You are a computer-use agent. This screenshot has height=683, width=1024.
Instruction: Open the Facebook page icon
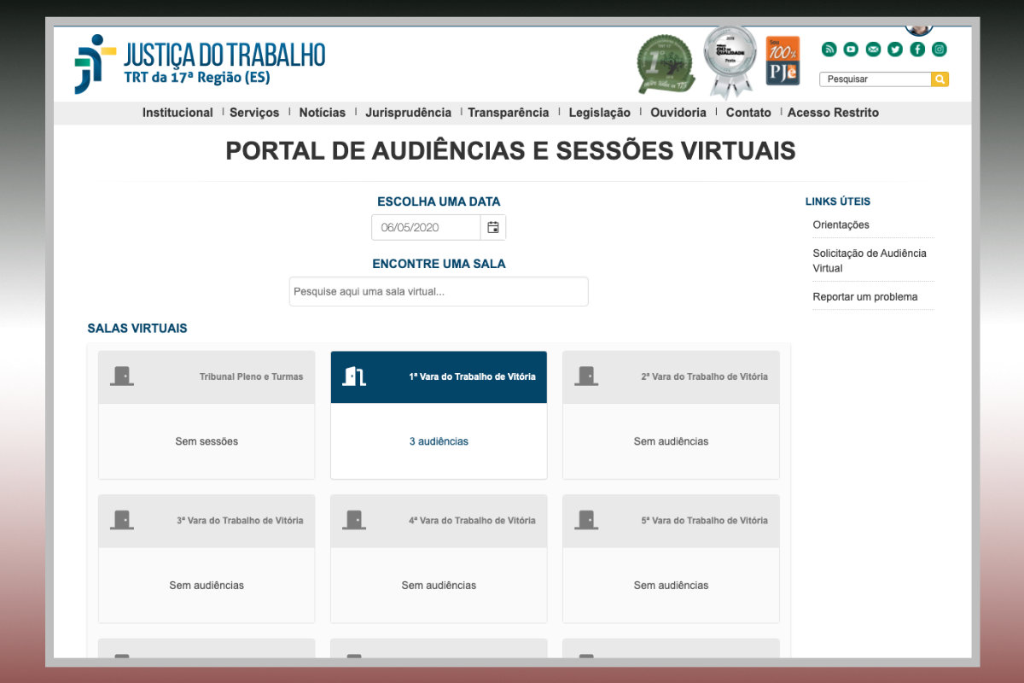[x=917, y=50]
